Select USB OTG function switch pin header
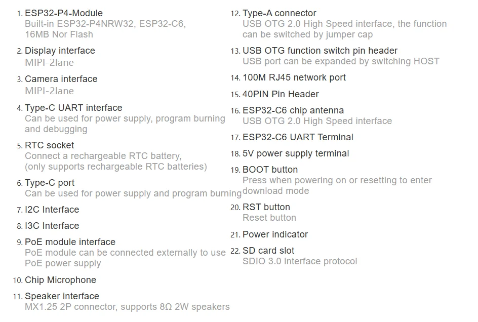Viewport: 478px width, 322px height. 320,51
